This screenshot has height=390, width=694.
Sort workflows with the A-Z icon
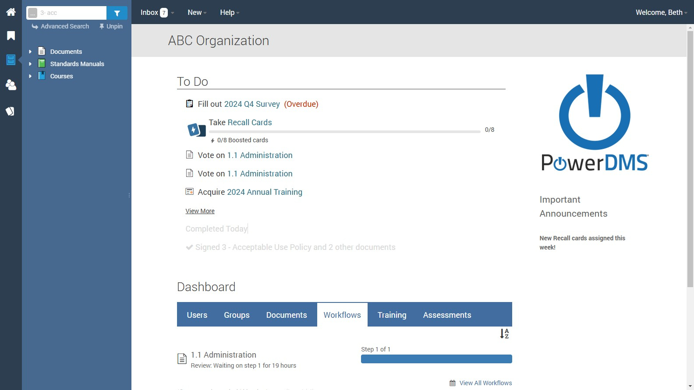pos(504,334)
